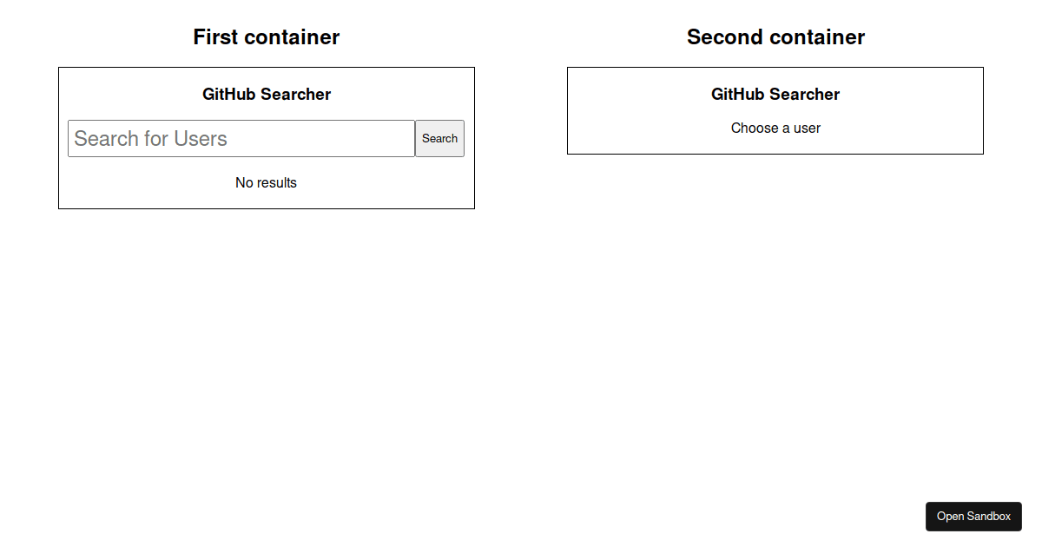This screenshot has height=547, width=1042.
Task: Click the Search for Users placeholder text
Action: click(151, 138)
